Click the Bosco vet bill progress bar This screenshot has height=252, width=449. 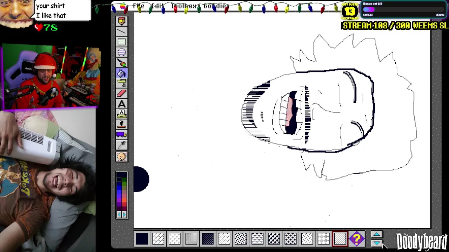[404, 10]
